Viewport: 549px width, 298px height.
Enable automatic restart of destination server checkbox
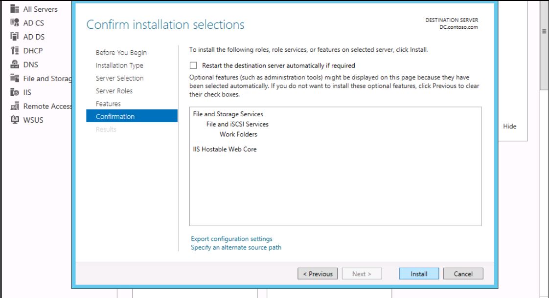pyautogui.click(x=193, y=65)
